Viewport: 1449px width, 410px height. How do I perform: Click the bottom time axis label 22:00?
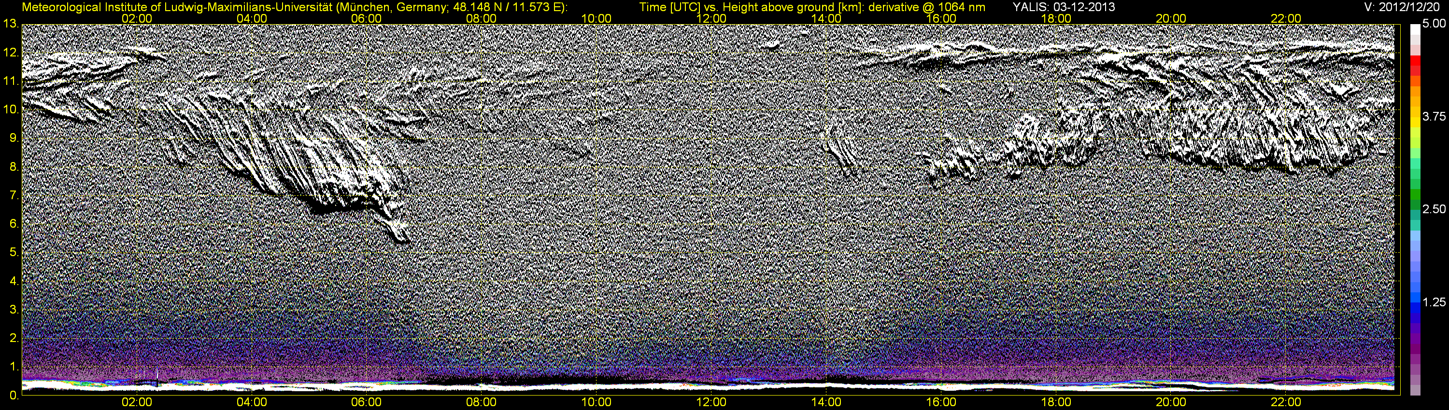[1286, 402]
